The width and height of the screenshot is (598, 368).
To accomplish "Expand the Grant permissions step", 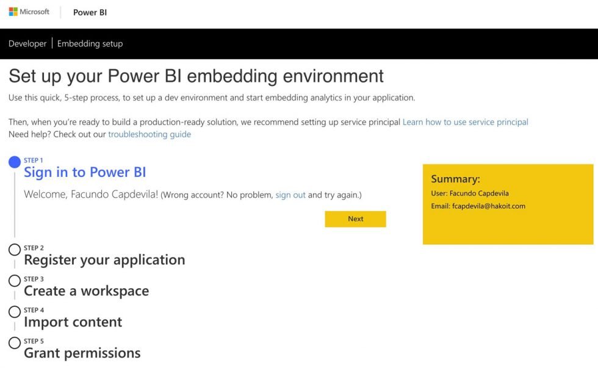I will pos(82,353).
